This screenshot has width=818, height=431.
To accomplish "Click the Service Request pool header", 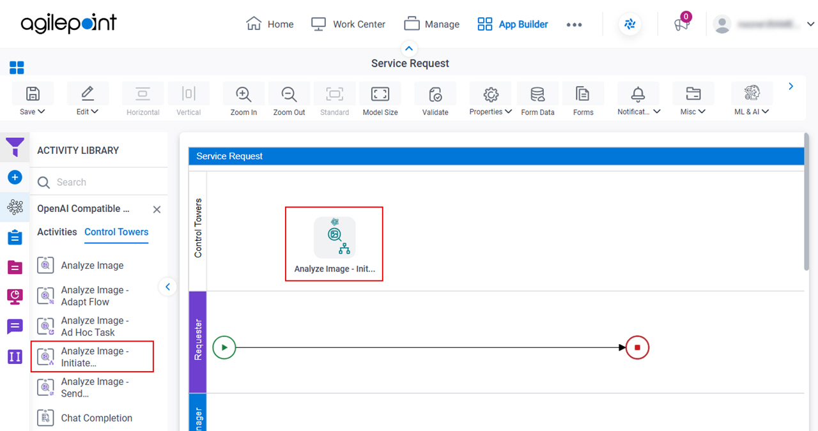I will pyautogui.click(x=496, y=156).
